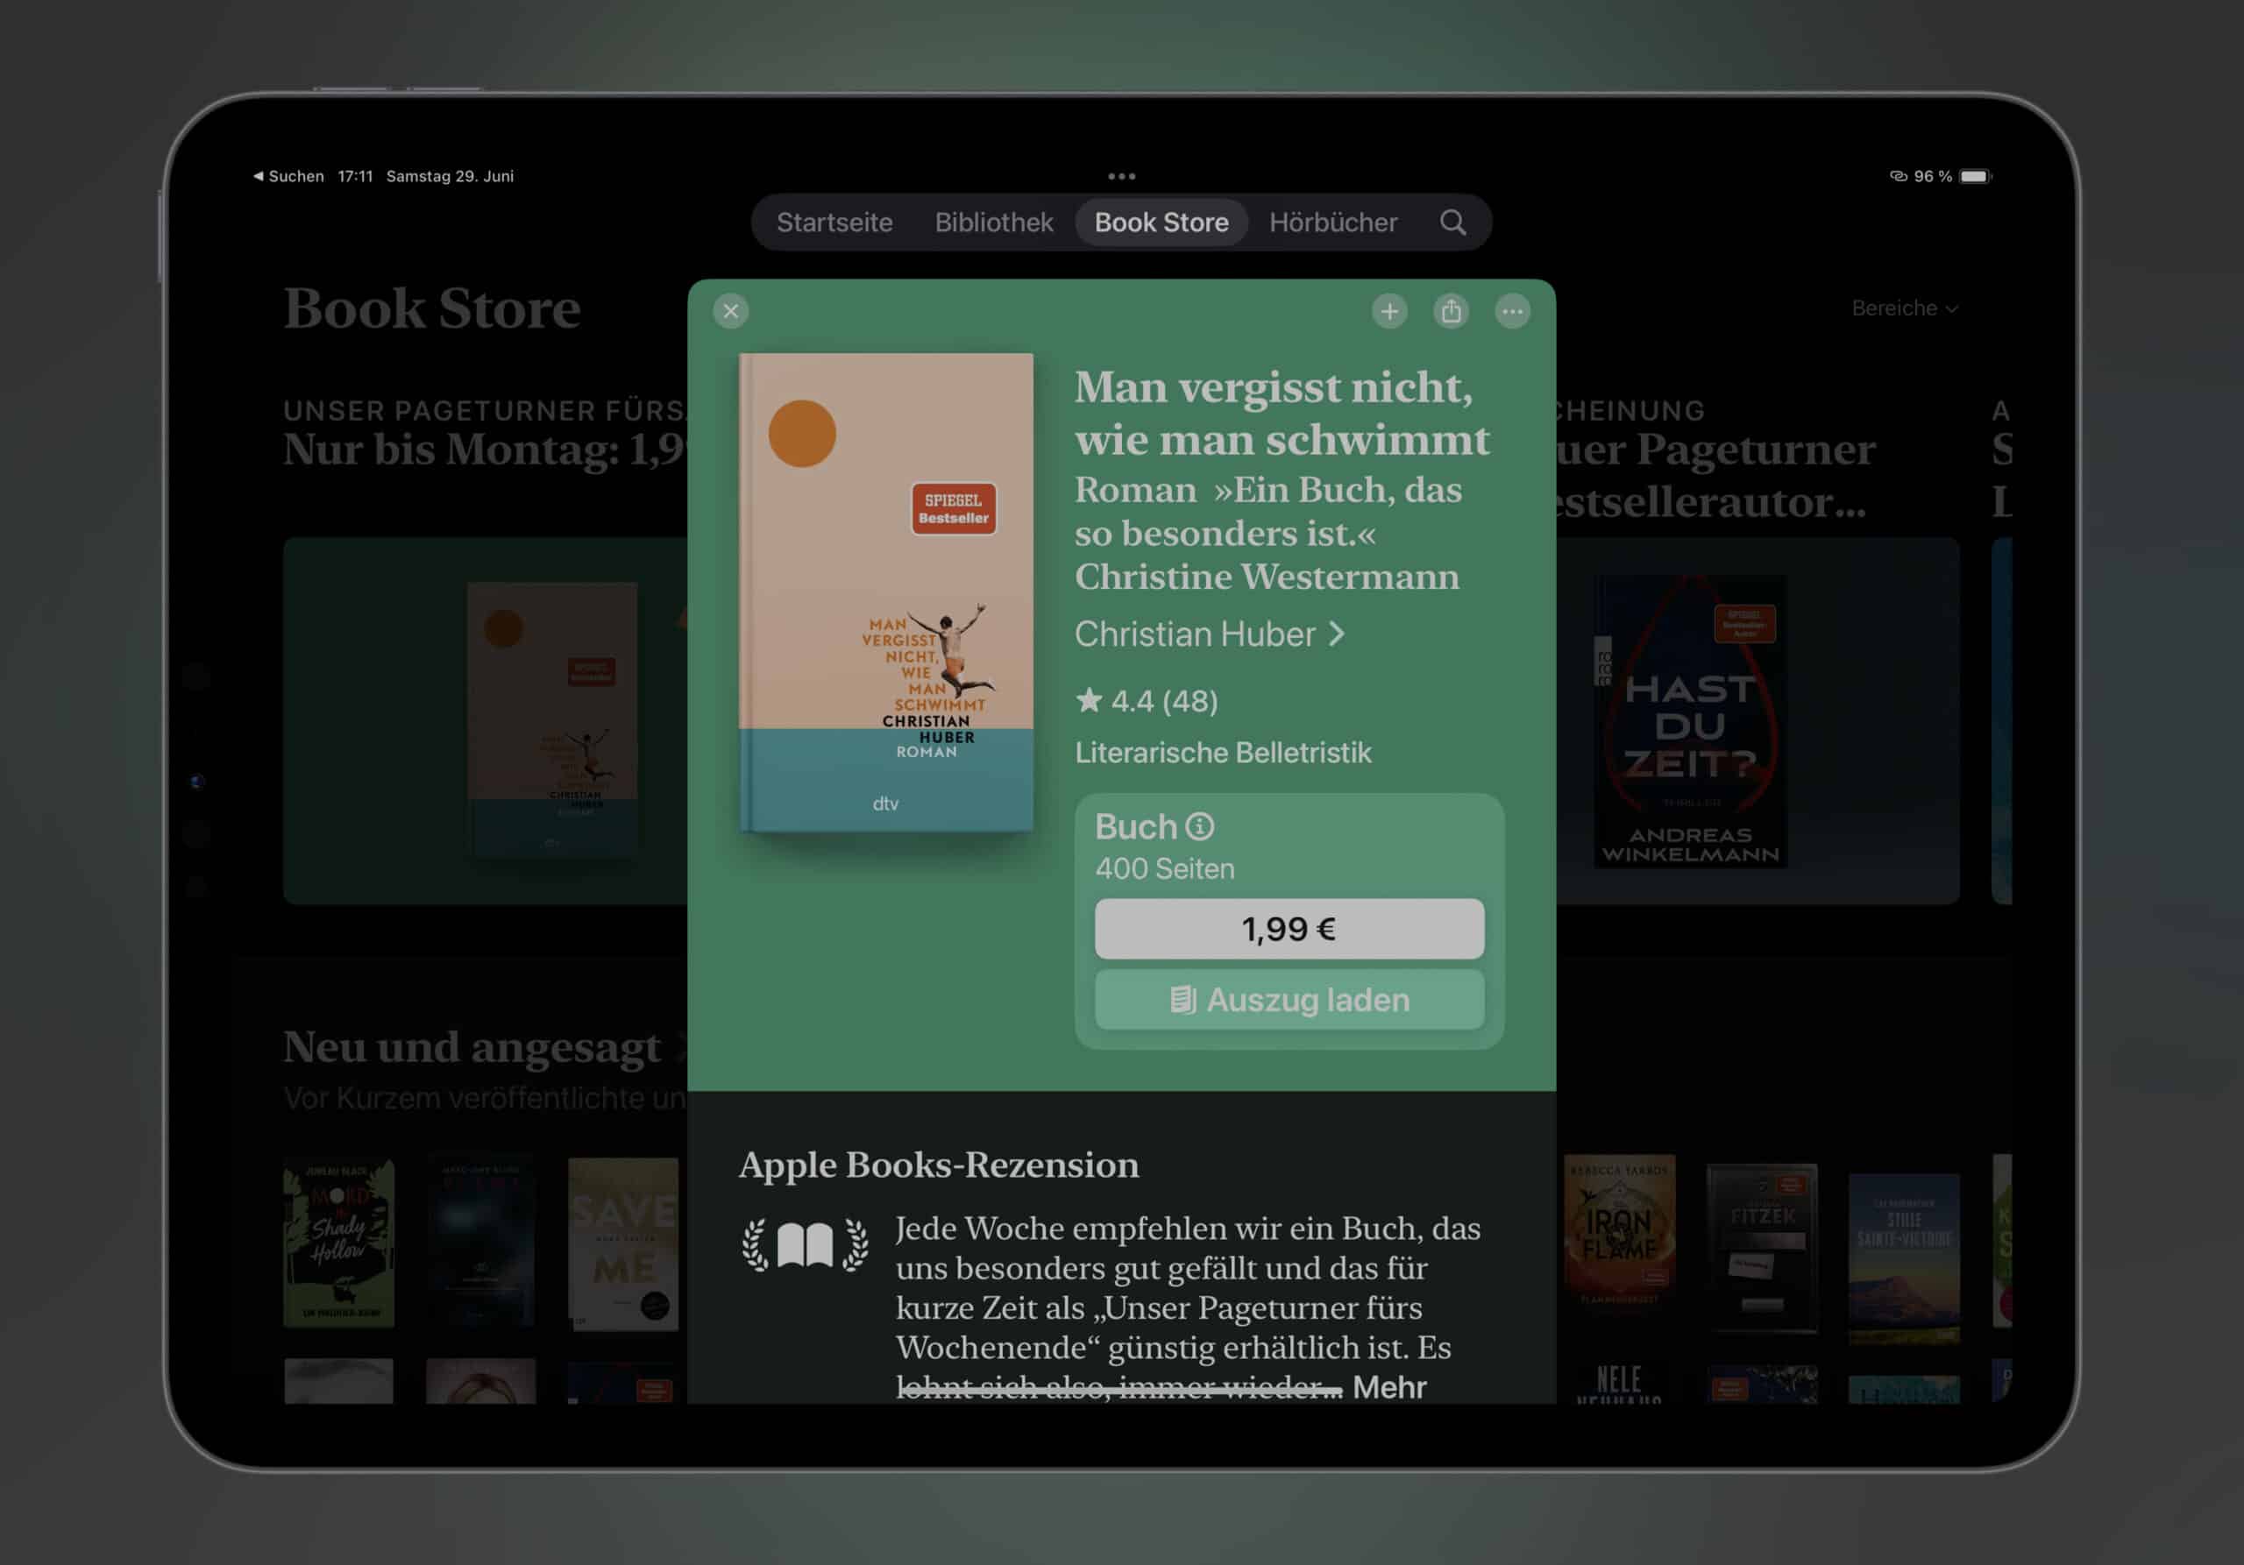
Task: Tap Auszug laden sample button
Action: [x=1289, y=999]
